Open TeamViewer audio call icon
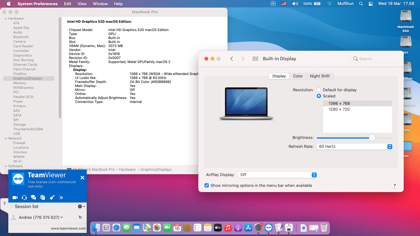420x236 pixels. pyautogui.click(x=24, y=198)
